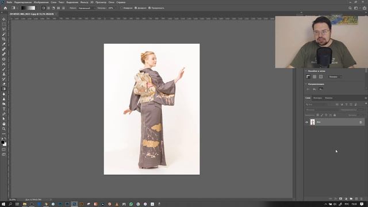Toggle the grid icon in Линейки и сетки
Viewport: 368px width, 207px height.
click(x=315, y=76)
